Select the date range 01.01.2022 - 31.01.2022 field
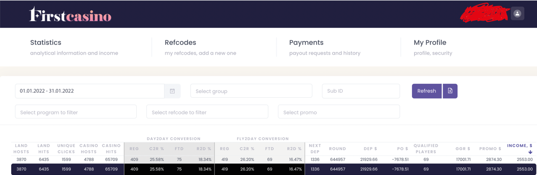537x175 pixels. pyautogui.click(x=90, y=91)
